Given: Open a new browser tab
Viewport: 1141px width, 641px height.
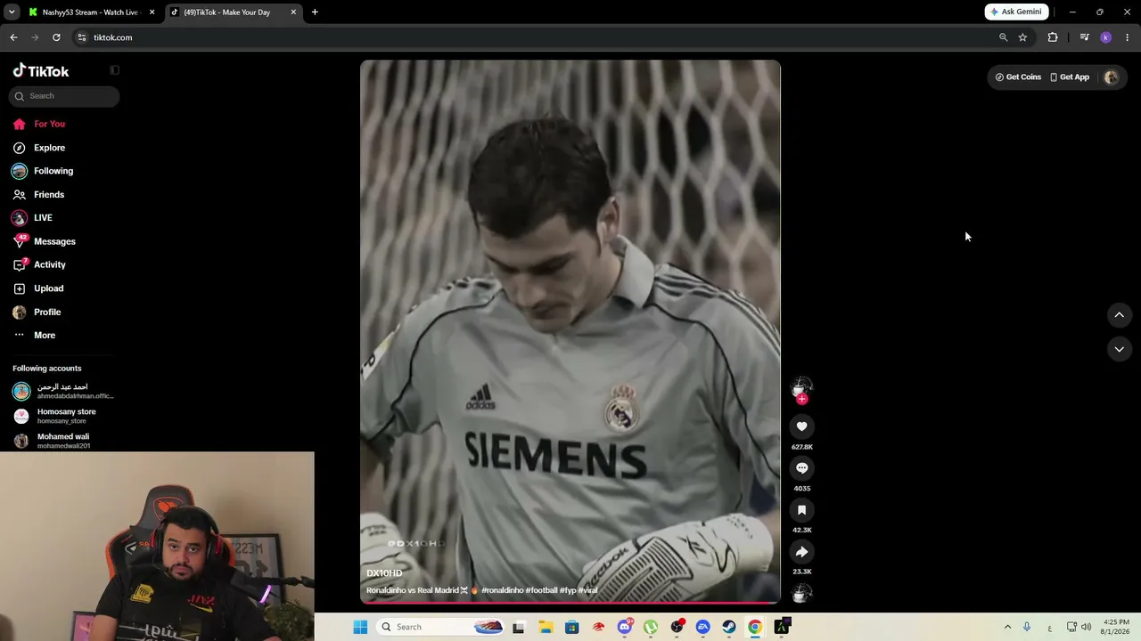Looking at the screenshot, I should (315, 12).
